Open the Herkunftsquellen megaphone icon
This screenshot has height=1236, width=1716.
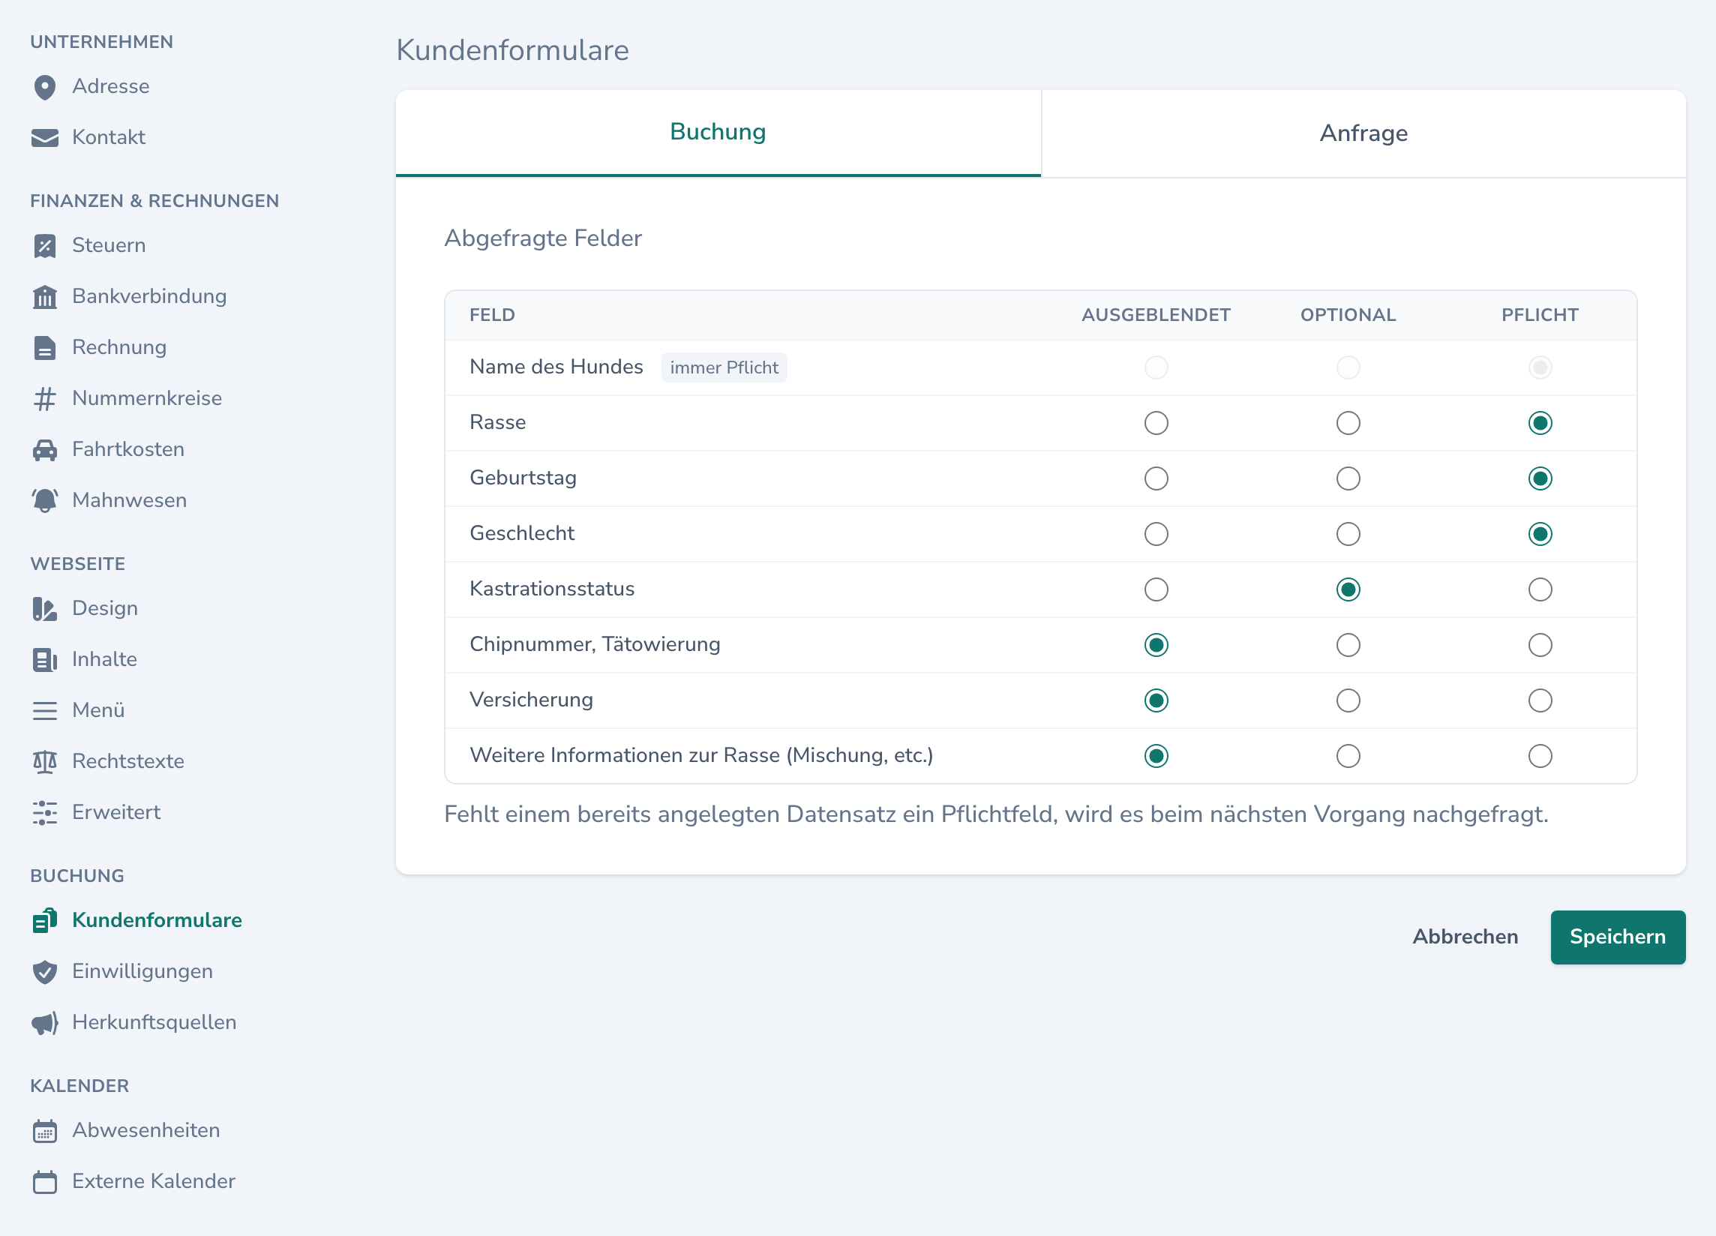tap(45, 1023)
